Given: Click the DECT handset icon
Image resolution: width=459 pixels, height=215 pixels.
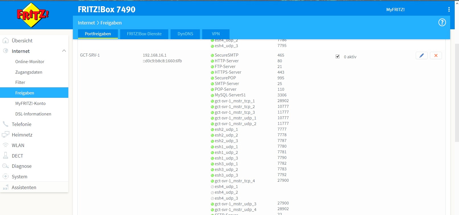Looking at the screenshot, I should coord(5,156).
